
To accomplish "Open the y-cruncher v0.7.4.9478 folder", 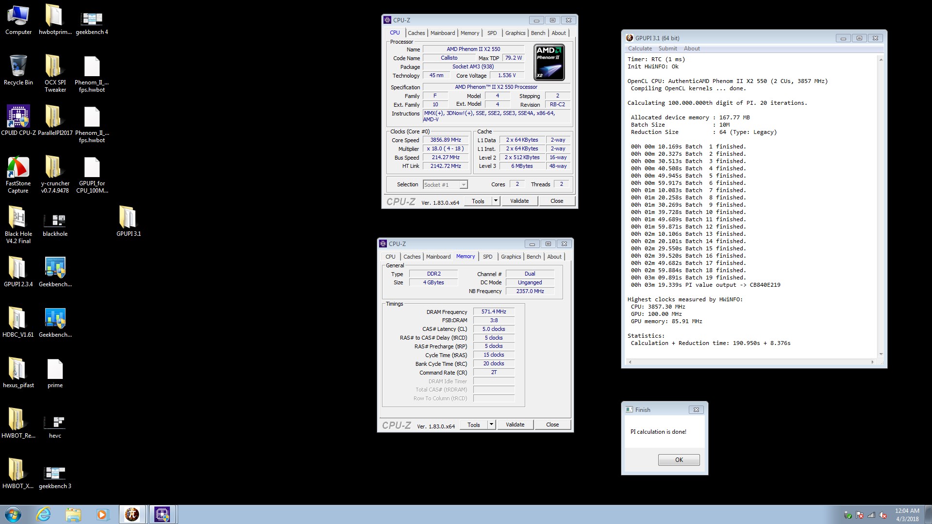I will [55, 175].
